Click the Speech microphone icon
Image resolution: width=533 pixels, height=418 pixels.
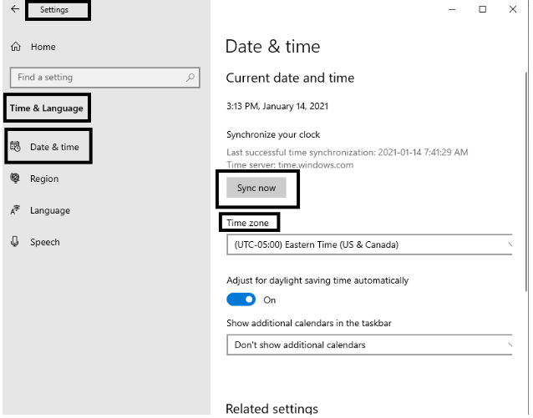(14, 242)
